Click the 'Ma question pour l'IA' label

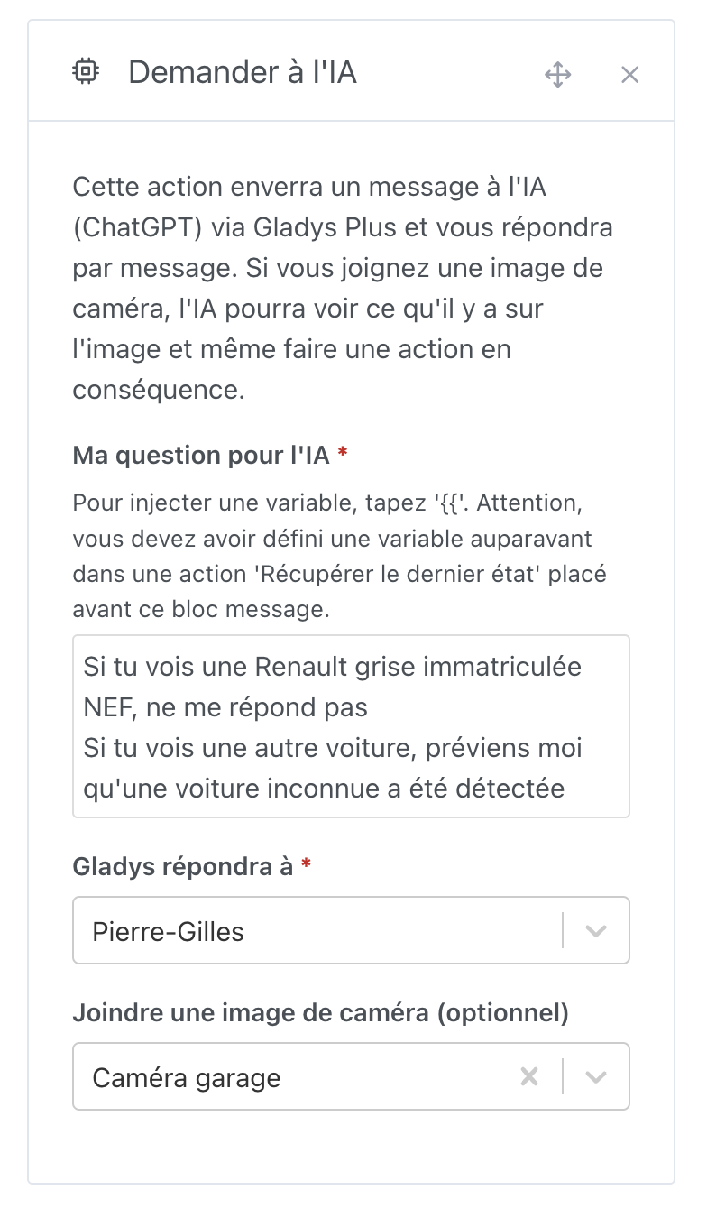pos(201,456)
